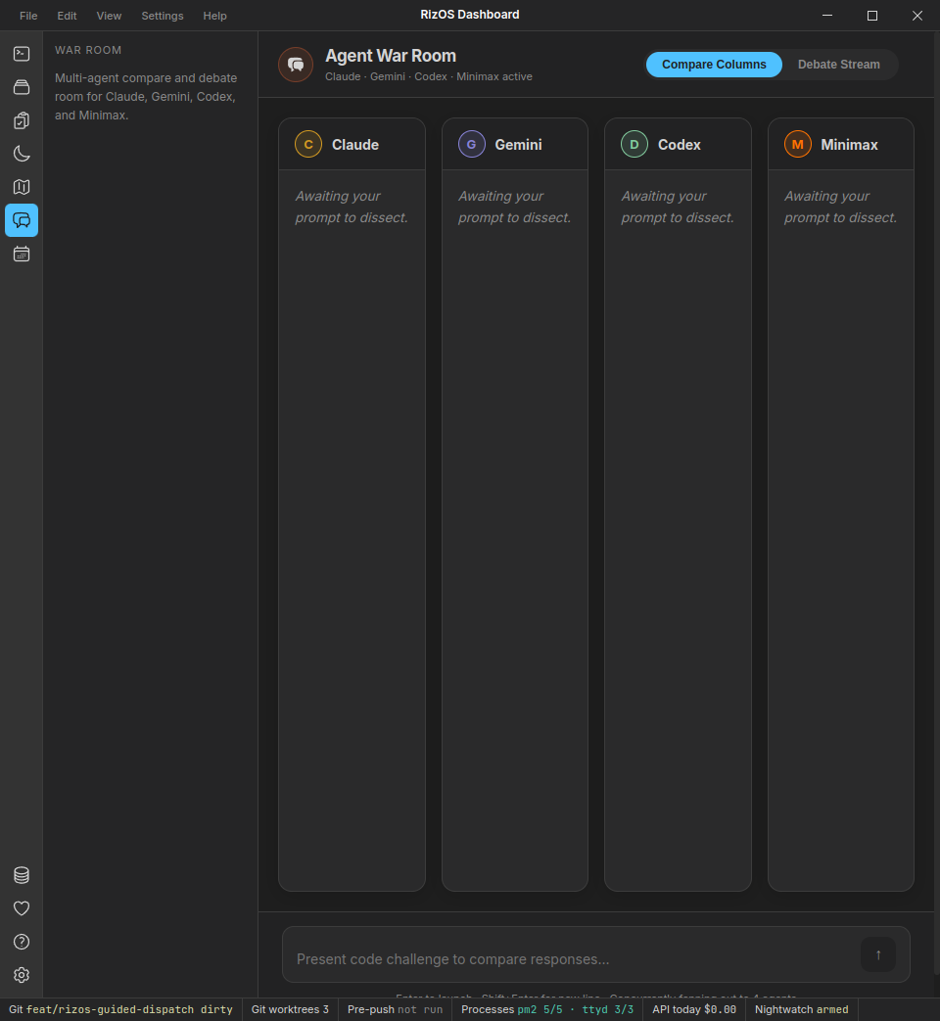940x1021 pixels.
Task: Click the Multi-agent compare and debate description text
Action: (x=146, y=96)
